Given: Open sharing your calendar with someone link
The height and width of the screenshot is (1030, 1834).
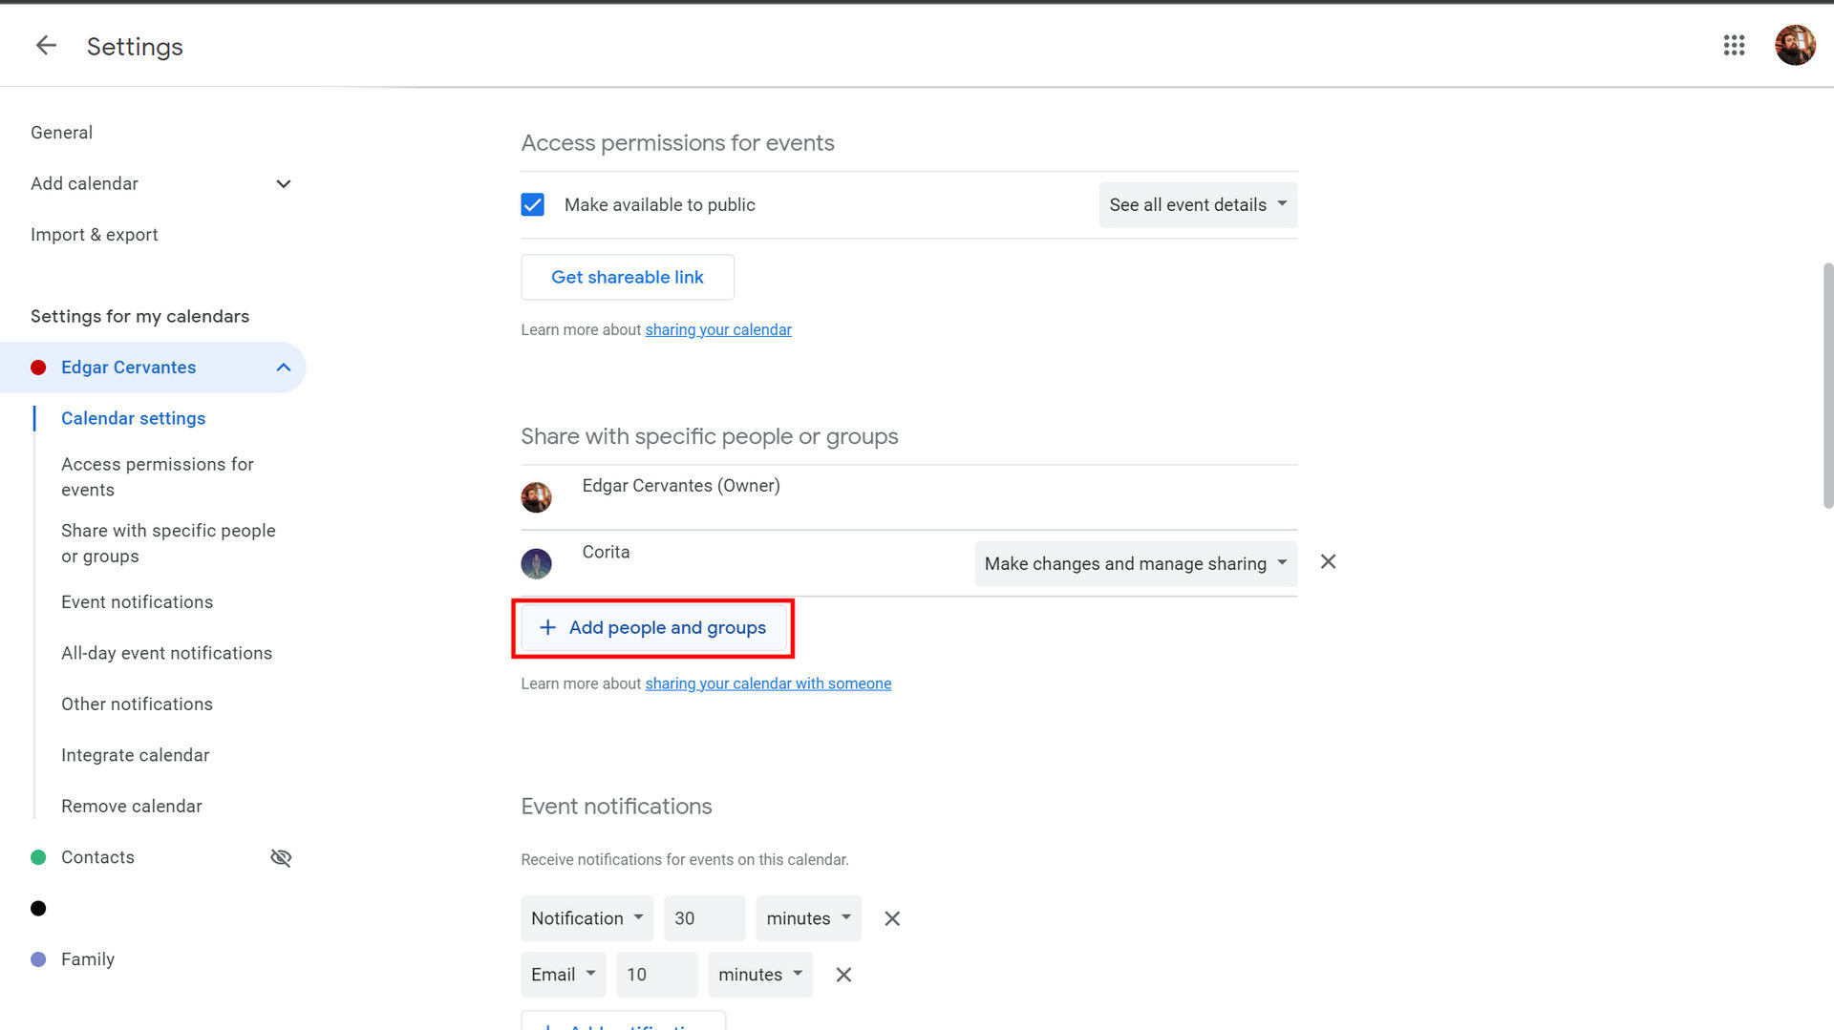Looking at the screenshot, I should [x=768, y=683].
